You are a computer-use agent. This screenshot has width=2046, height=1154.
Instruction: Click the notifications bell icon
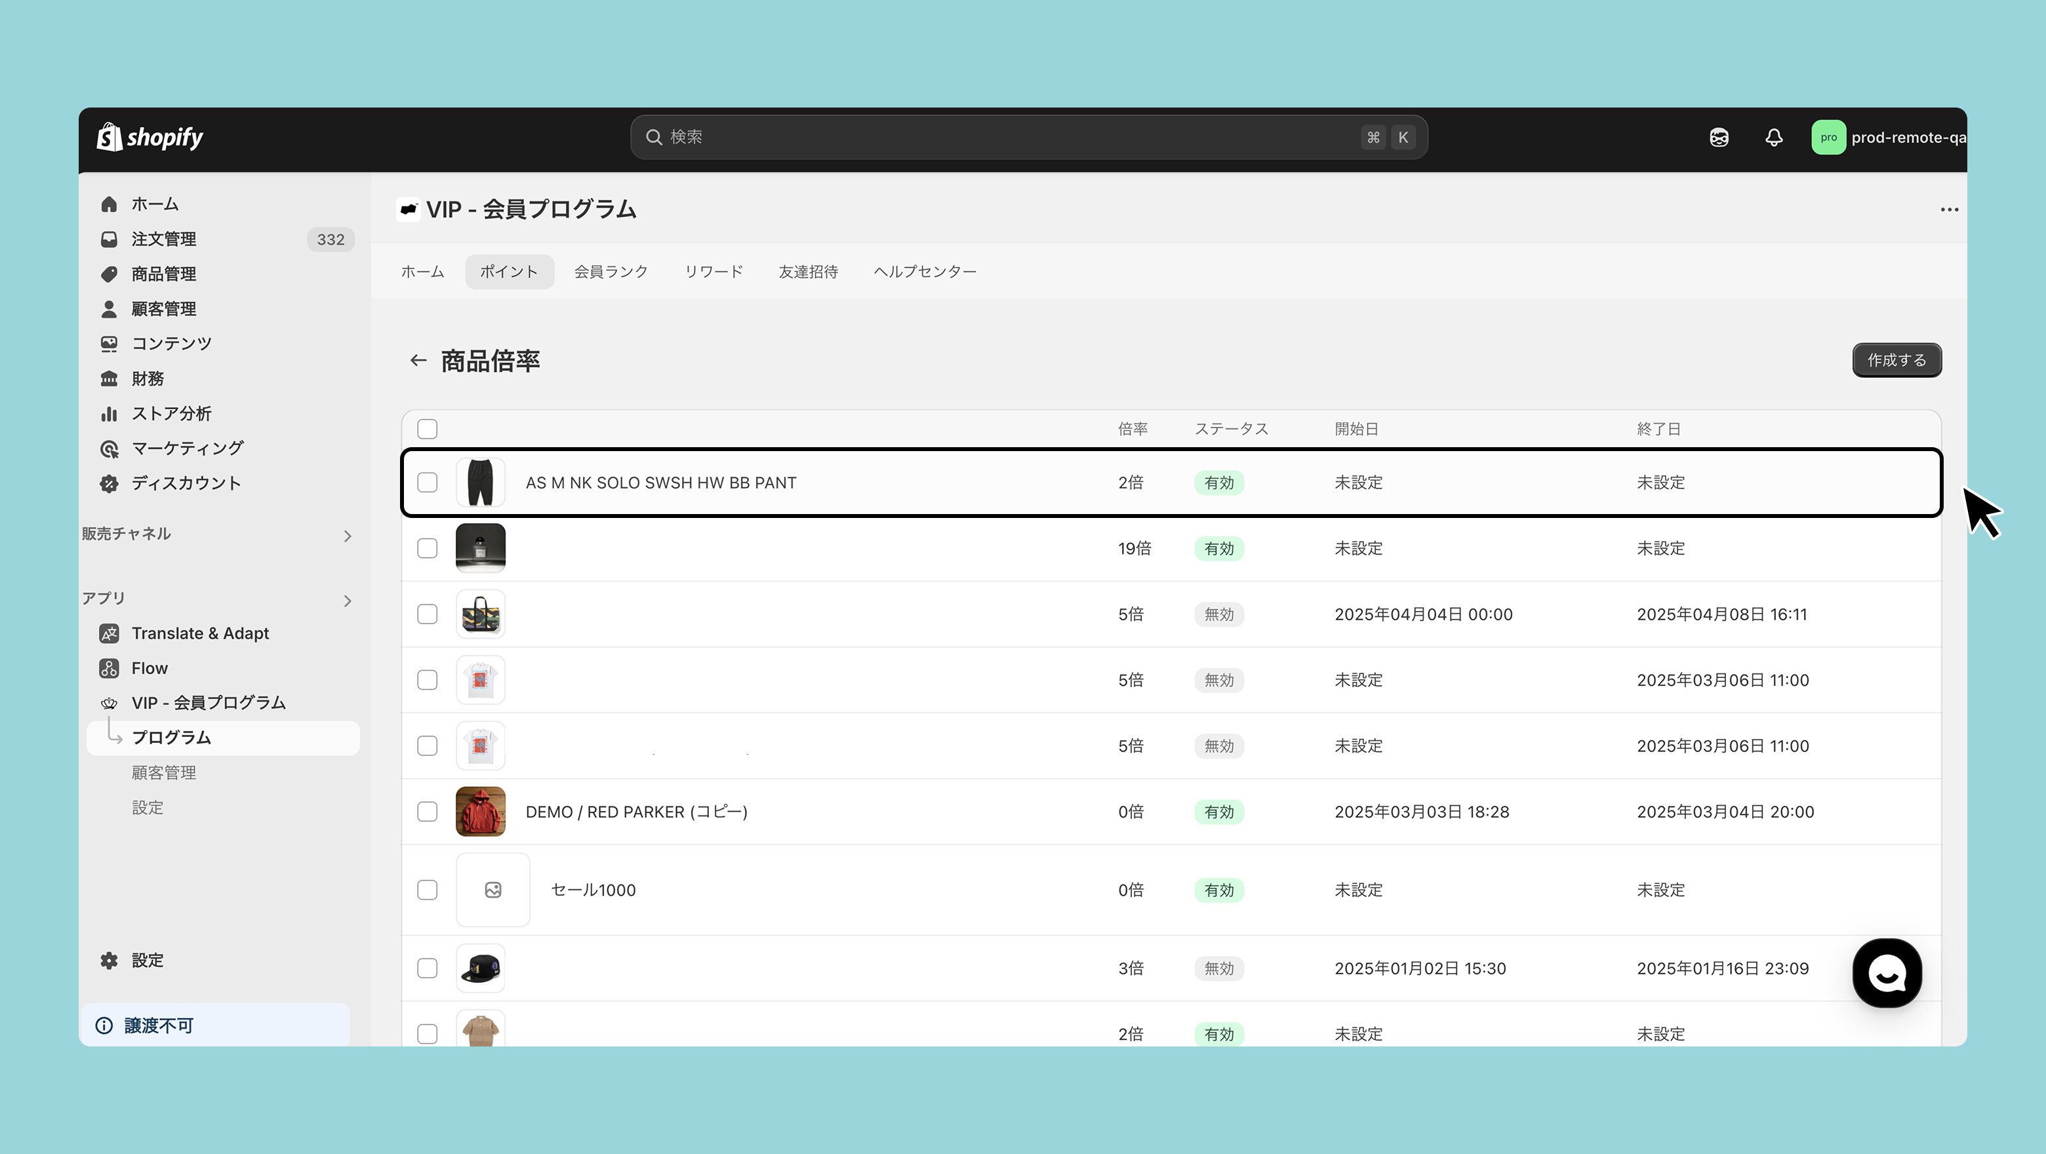pos(1774,138)
